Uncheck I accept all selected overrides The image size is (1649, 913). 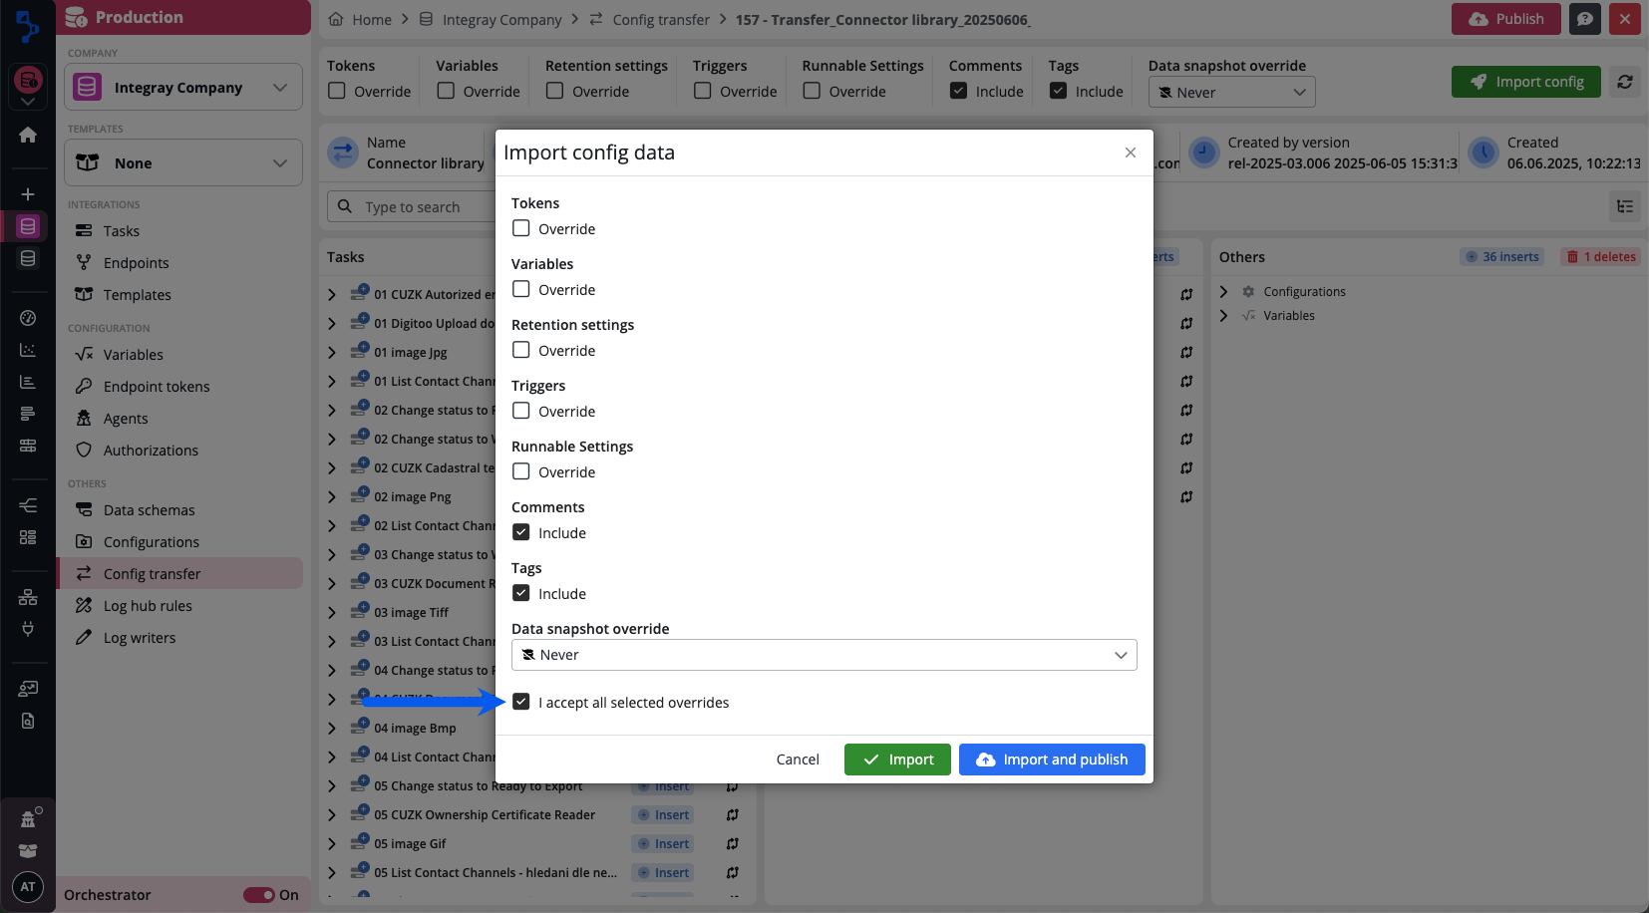coord(521,702)
